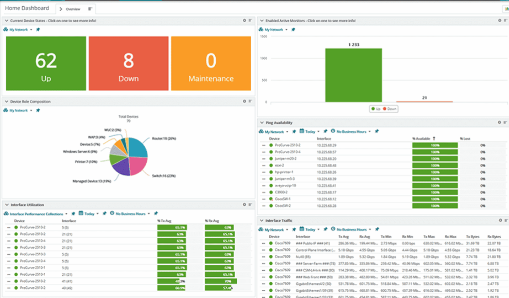The image size is (509, 298).
Task: Click the Overview tab's menu icon
Action: pyautogui.click(x=90, y=9)
